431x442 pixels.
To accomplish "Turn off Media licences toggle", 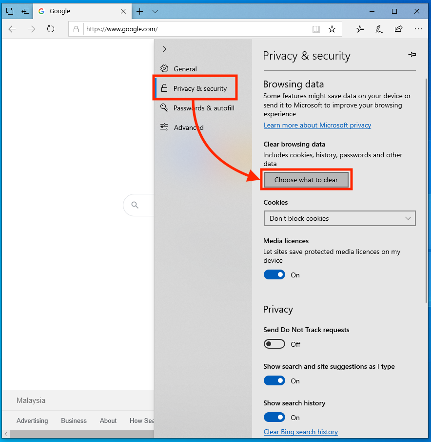I will tap(274, 275).
